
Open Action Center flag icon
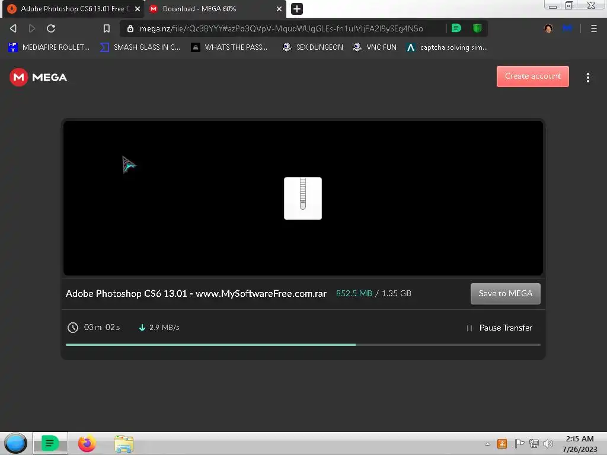pyautogui.click(x=519, y=444)
